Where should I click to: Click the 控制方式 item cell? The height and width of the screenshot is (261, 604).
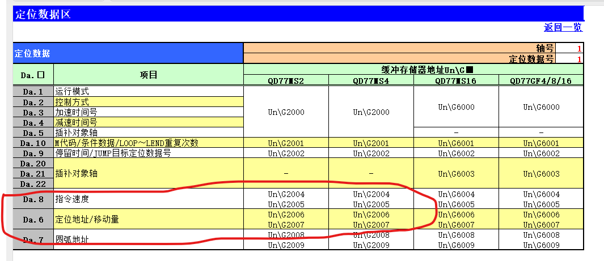pos(148,102)
